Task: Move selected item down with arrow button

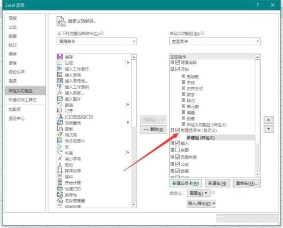Action: point(268,129)
